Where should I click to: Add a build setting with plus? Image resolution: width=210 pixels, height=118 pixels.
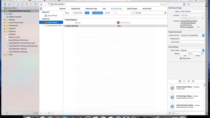(x=115, y=13)
